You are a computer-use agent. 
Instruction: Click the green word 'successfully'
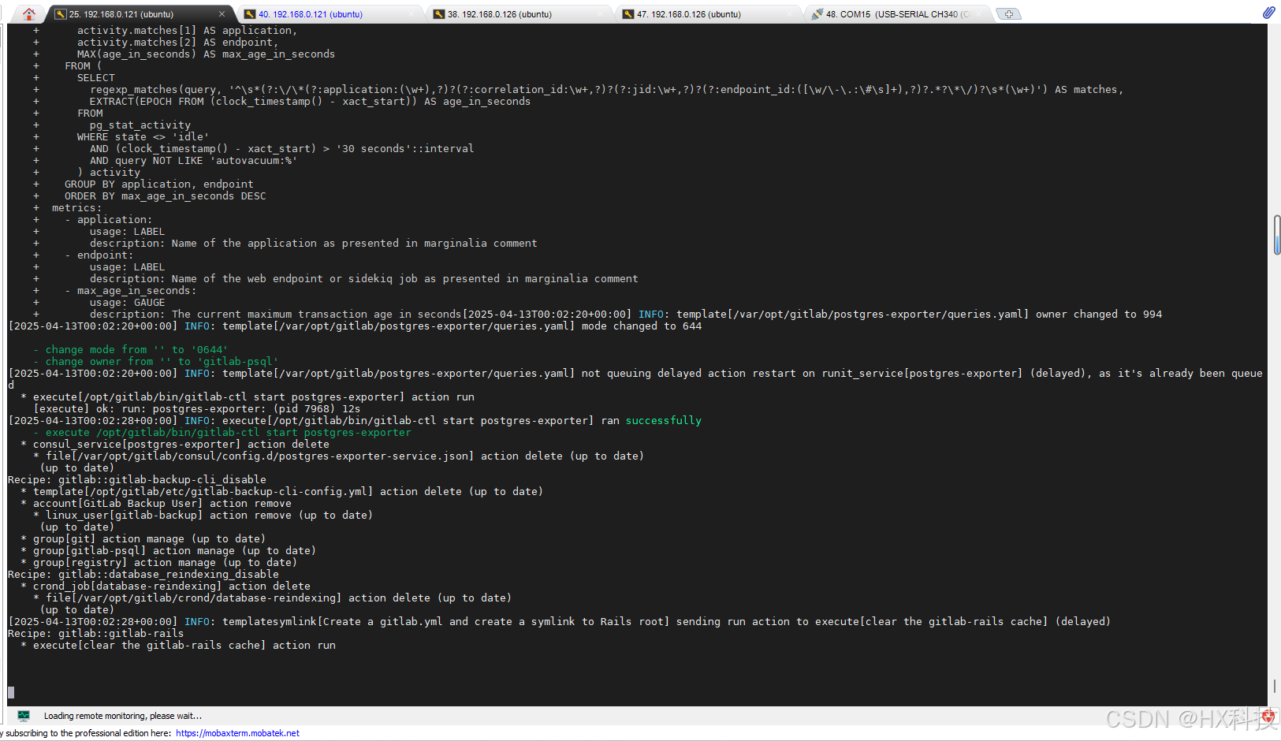tap(663, 421)
